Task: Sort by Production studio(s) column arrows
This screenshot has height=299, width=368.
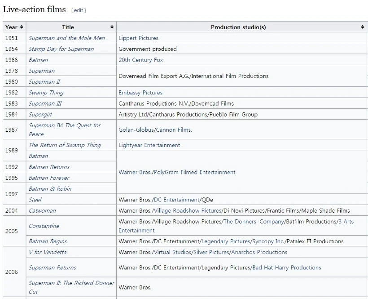Action: [x=362, y=27]
